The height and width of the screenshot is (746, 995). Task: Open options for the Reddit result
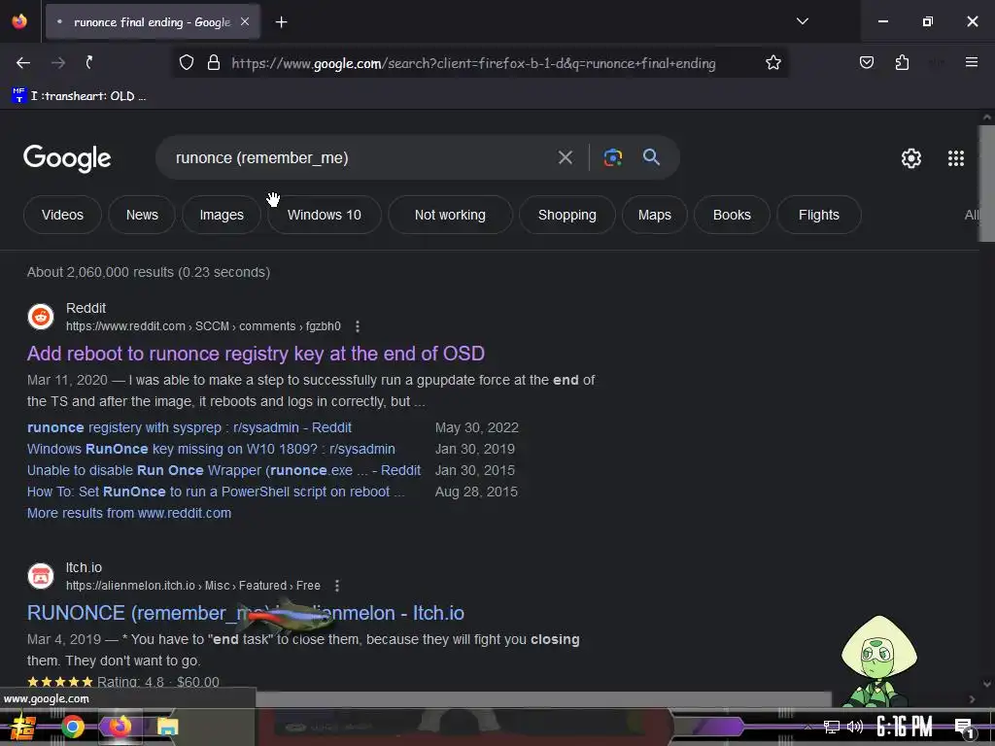click(x=358, y=326)
